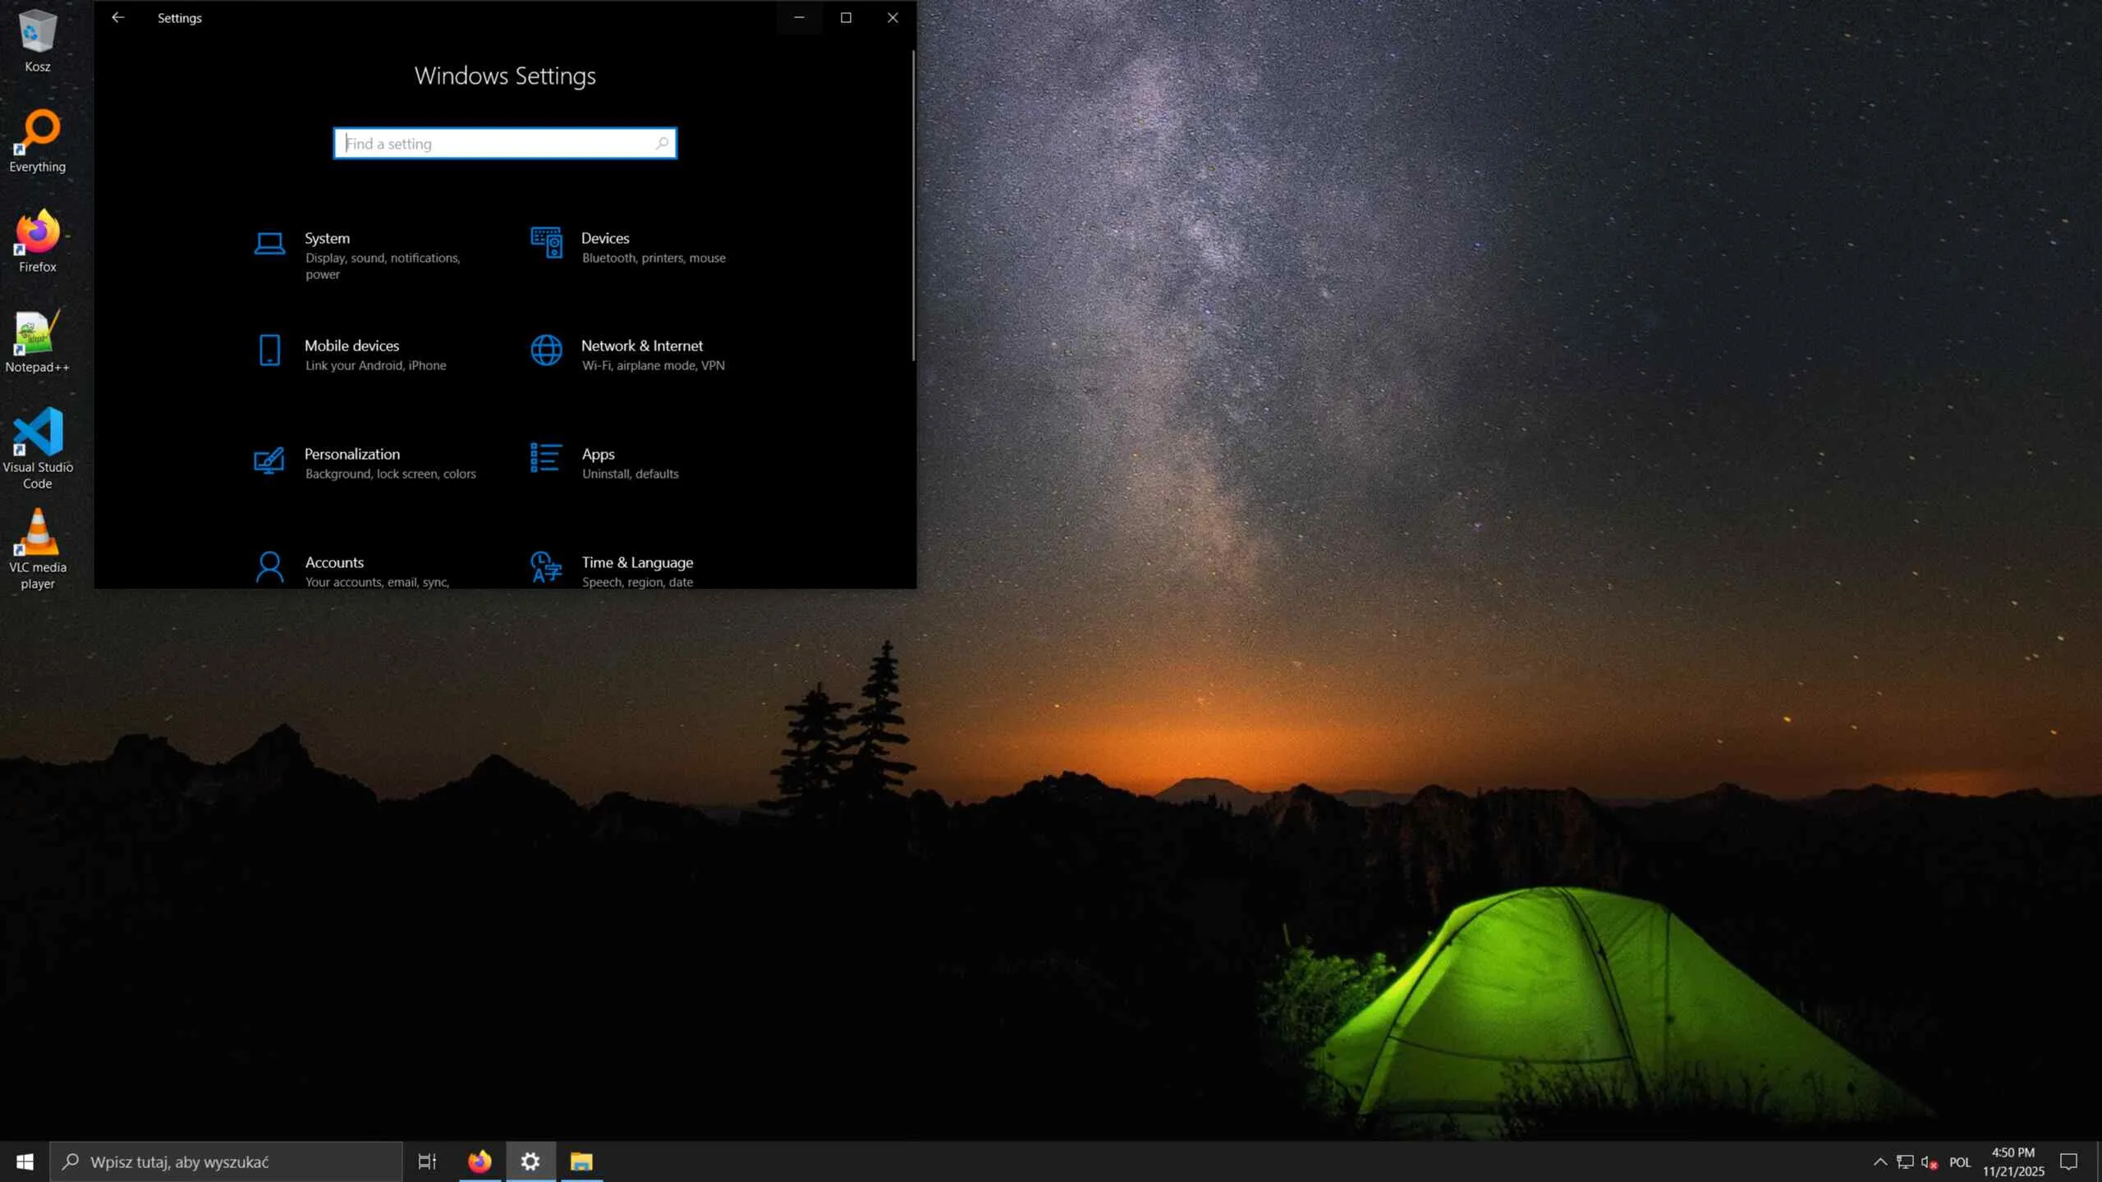Open the Apps list icon
Viewport: 2102px width, 1182px height.
[x=546, y=459]
